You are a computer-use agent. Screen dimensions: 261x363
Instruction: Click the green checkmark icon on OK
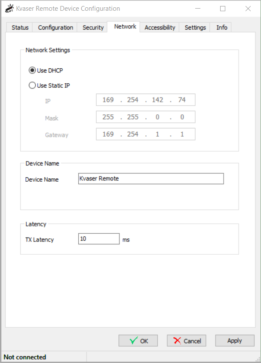[134, 340]
